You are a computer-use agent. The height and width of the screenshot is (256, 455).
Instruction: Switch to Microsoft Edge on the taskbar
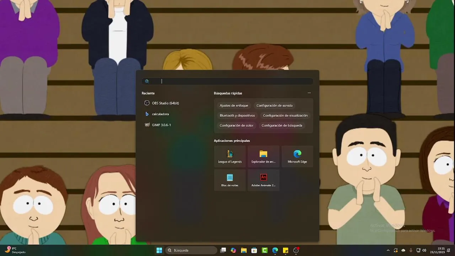[x=275, y=250]
